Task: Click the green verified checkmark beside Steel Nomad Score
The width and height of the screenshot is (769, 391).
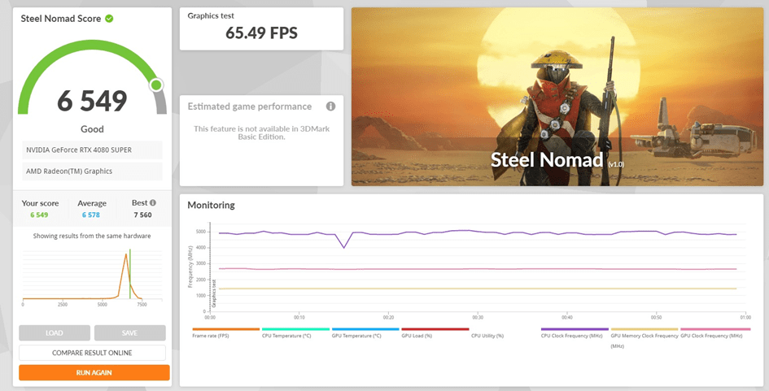Action: click(x=109, y=19)
